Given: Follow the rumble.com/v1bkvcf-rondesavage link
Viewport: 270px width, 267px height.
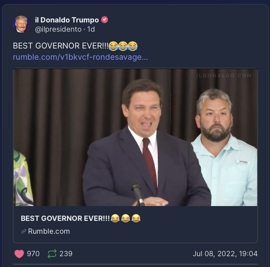Looking at the screenshot, I should click(x=81, y=57).
